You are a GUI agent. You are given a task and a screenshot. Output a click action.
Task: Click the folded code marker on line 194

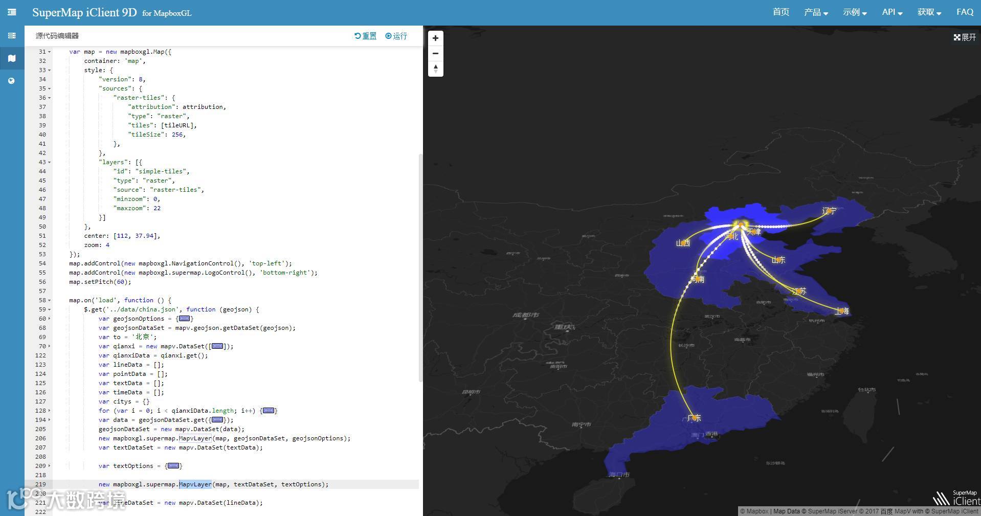(x=217, y=420)
